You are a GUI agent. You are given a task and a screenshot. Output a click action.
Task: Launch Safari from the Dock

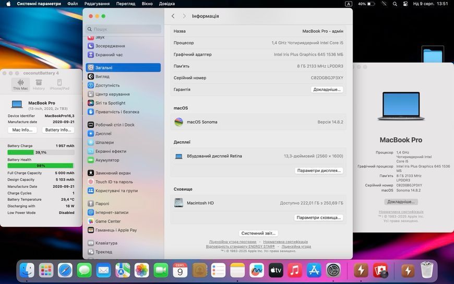[x=65, y=270]
